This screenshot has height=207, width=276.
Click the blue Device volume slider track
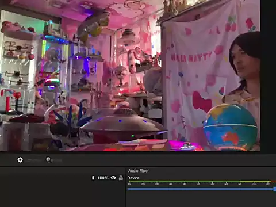coord(200,189)
